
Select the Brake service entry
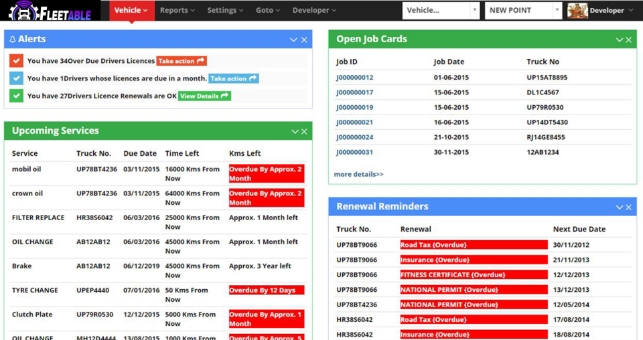coord(21,266)
